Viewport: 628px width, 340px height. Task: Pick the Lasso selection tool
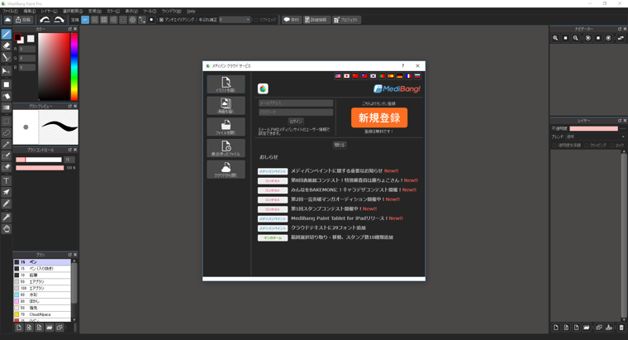(x=6, y=132)
